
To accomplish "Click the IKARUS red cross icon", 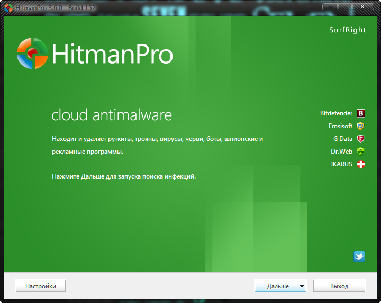I will (361, 164).
